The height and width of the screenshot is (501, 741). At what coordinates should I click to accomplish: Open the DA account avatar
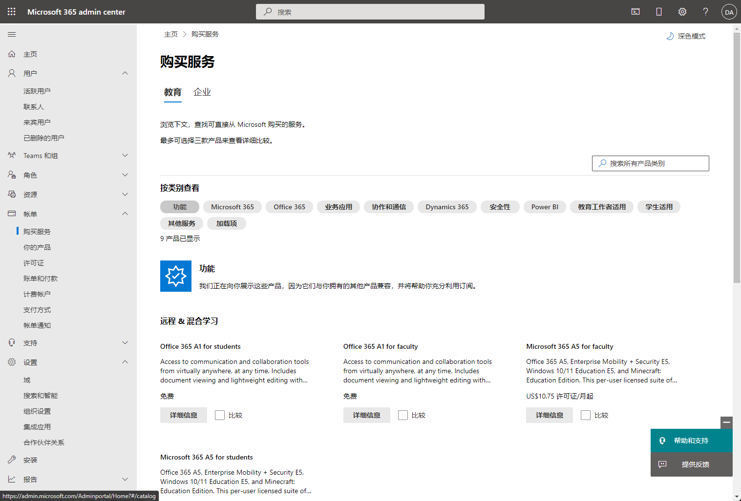tap(729, 12)
